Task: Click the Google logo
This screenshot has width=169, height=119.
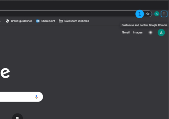Action: (5, 72)
